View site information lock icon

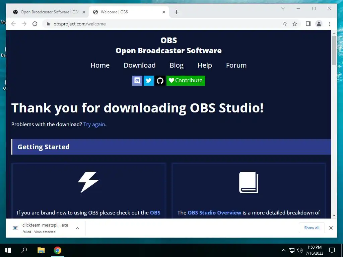(x=48, y=24)
